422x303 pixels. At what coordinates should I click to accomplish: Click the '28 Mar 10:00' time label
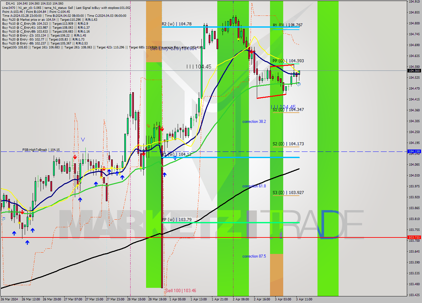(136, 299)
